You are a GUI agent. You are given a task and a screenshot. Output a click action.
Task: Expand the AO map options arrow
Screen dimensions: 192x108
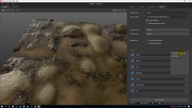pos(187,91)
